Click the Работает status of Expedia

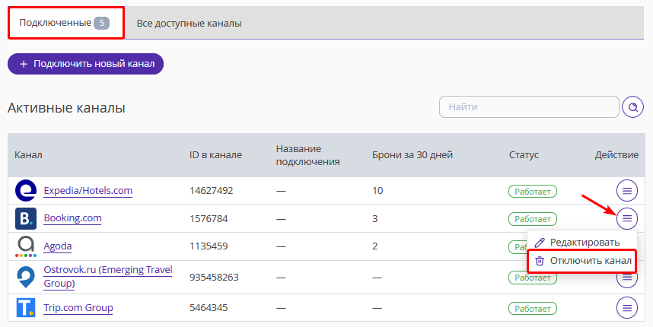(533, 192)
